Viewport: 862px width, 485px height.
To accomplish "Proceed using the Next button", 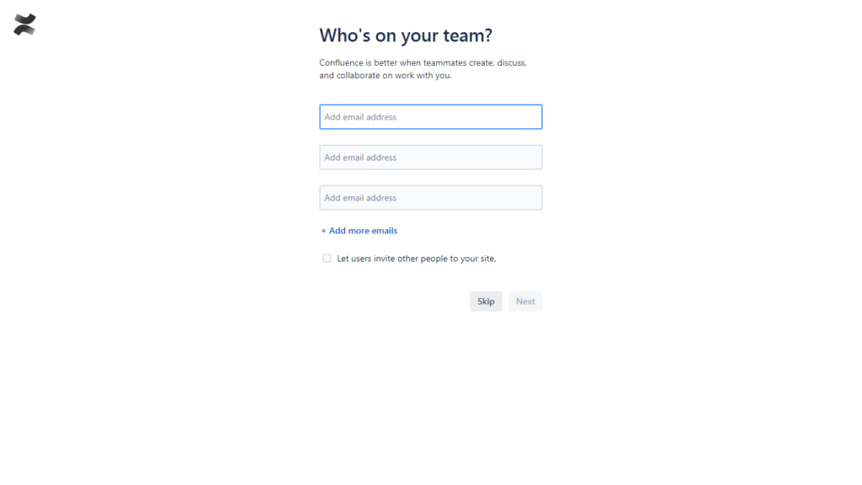I will tap(525, 301).
